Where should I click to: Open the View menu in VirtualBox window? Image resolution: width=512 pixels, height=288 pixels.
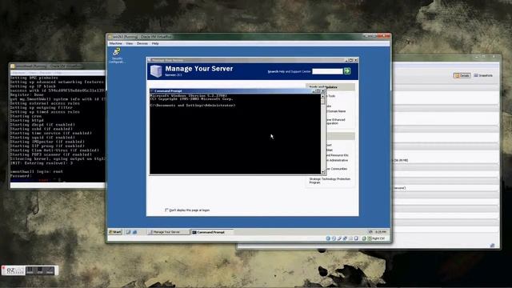130,43
